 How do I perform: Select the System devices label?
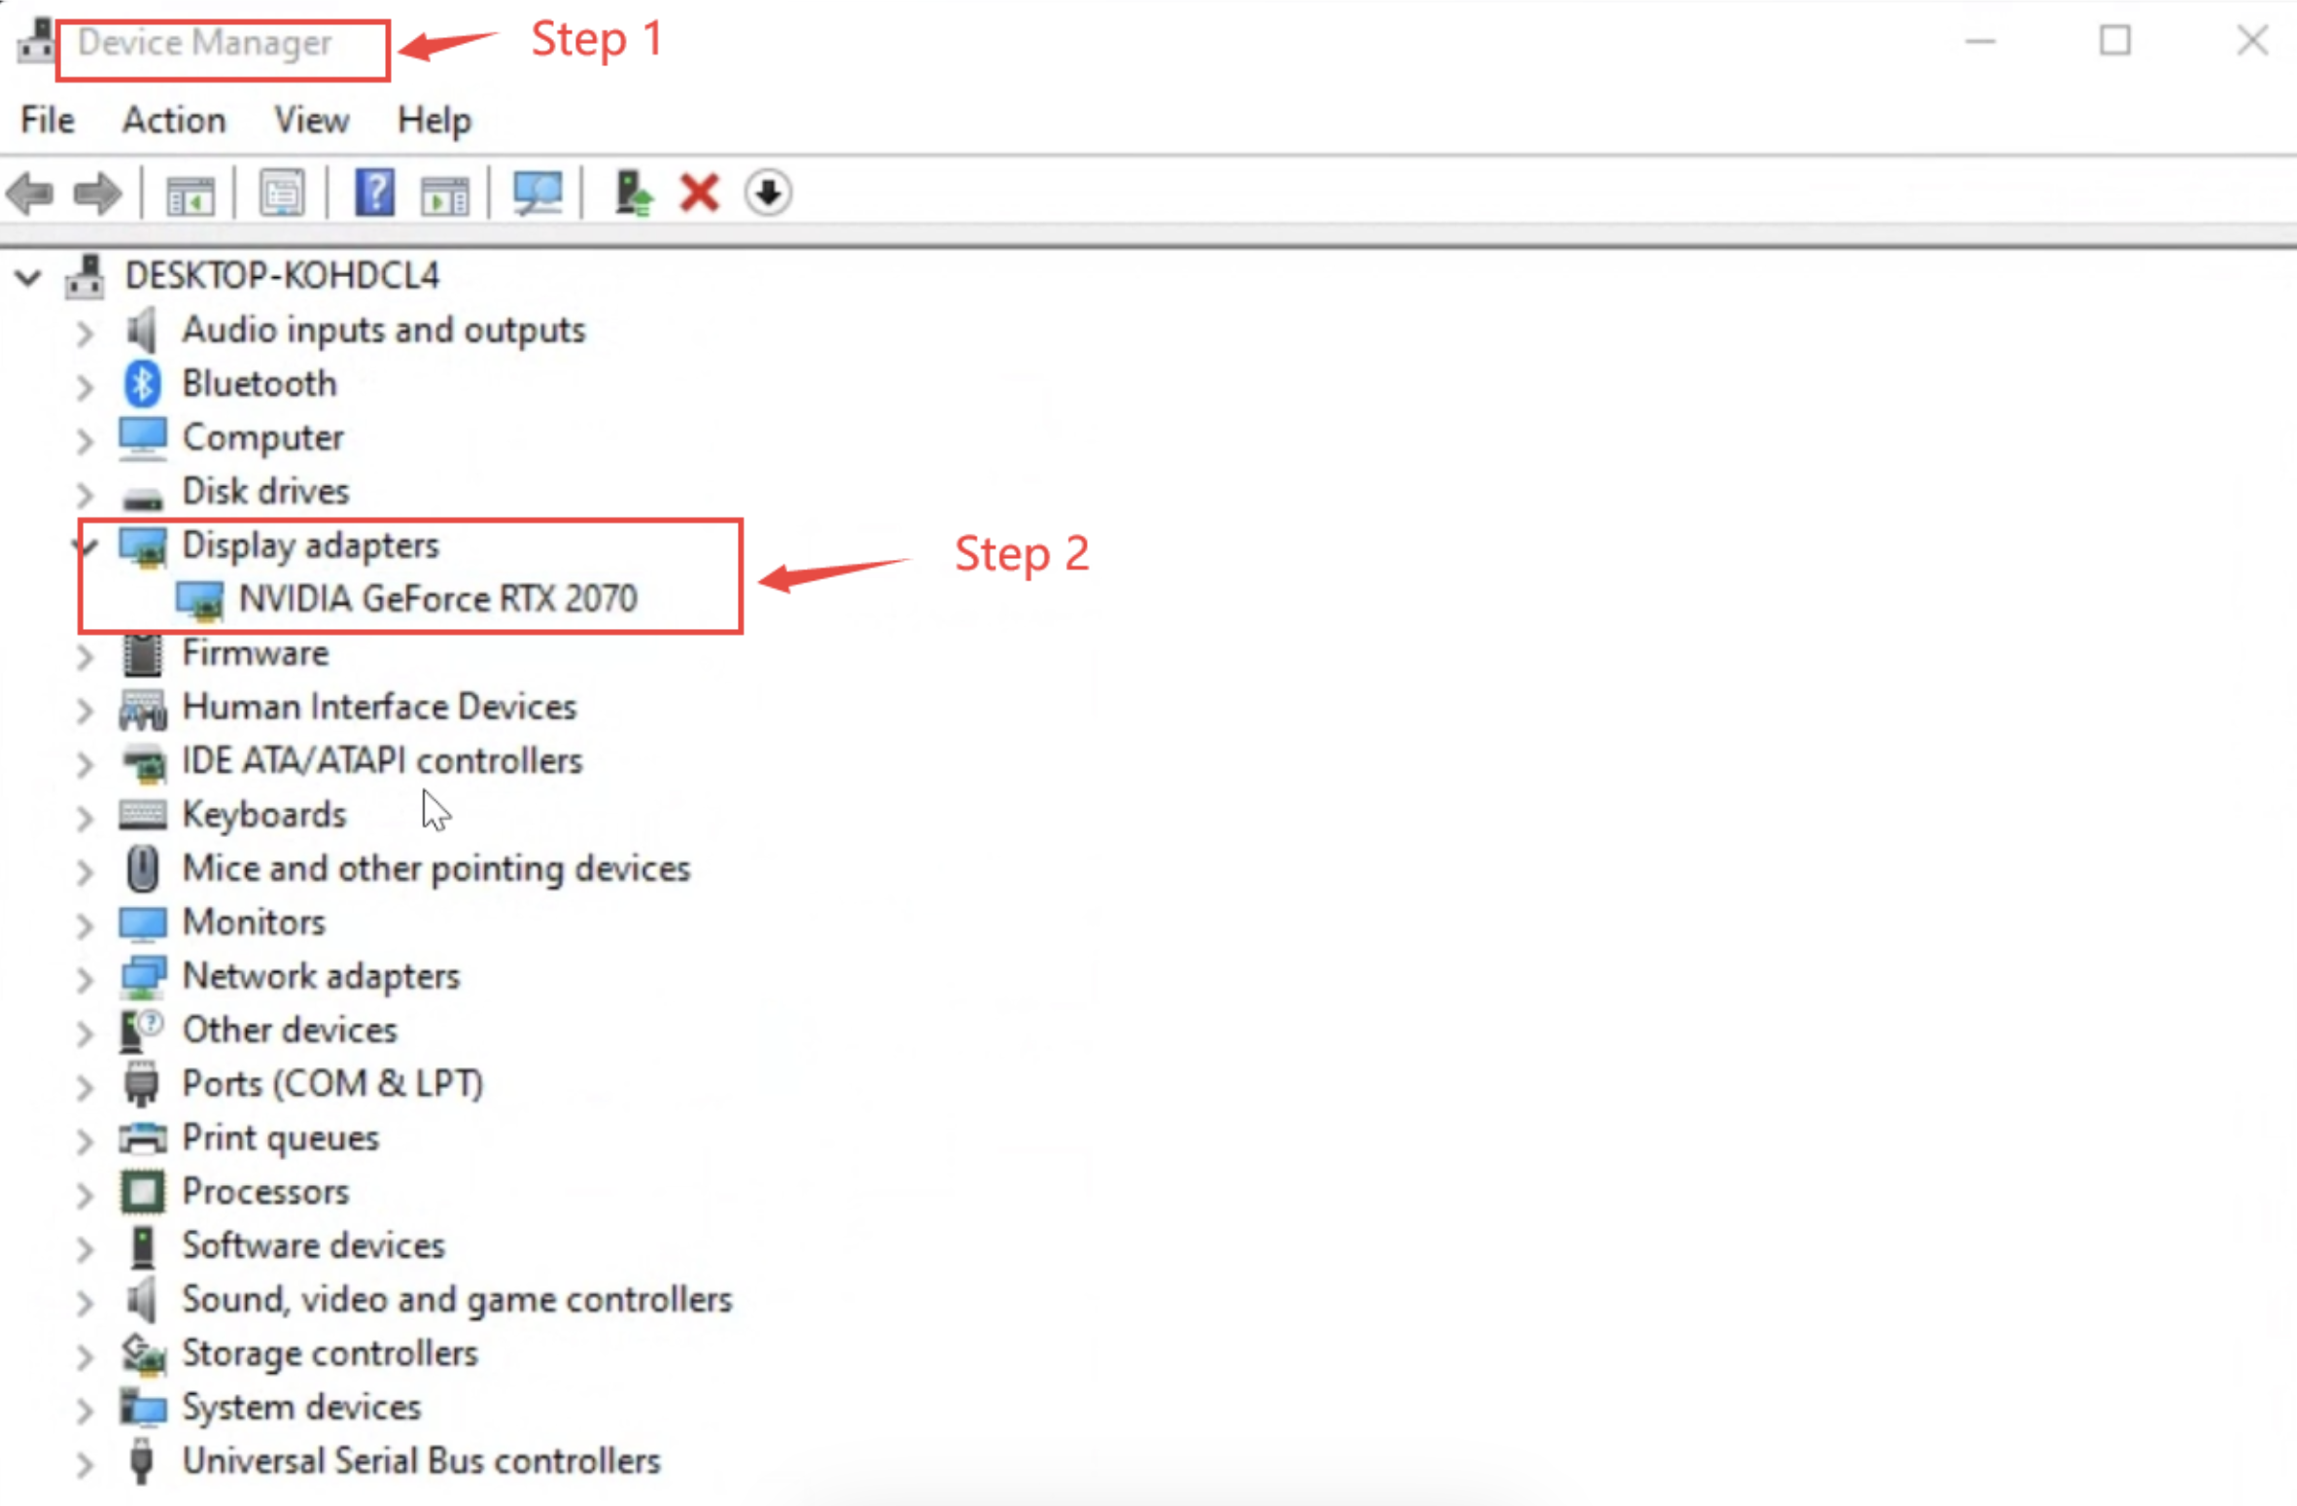pos(301,1409)
